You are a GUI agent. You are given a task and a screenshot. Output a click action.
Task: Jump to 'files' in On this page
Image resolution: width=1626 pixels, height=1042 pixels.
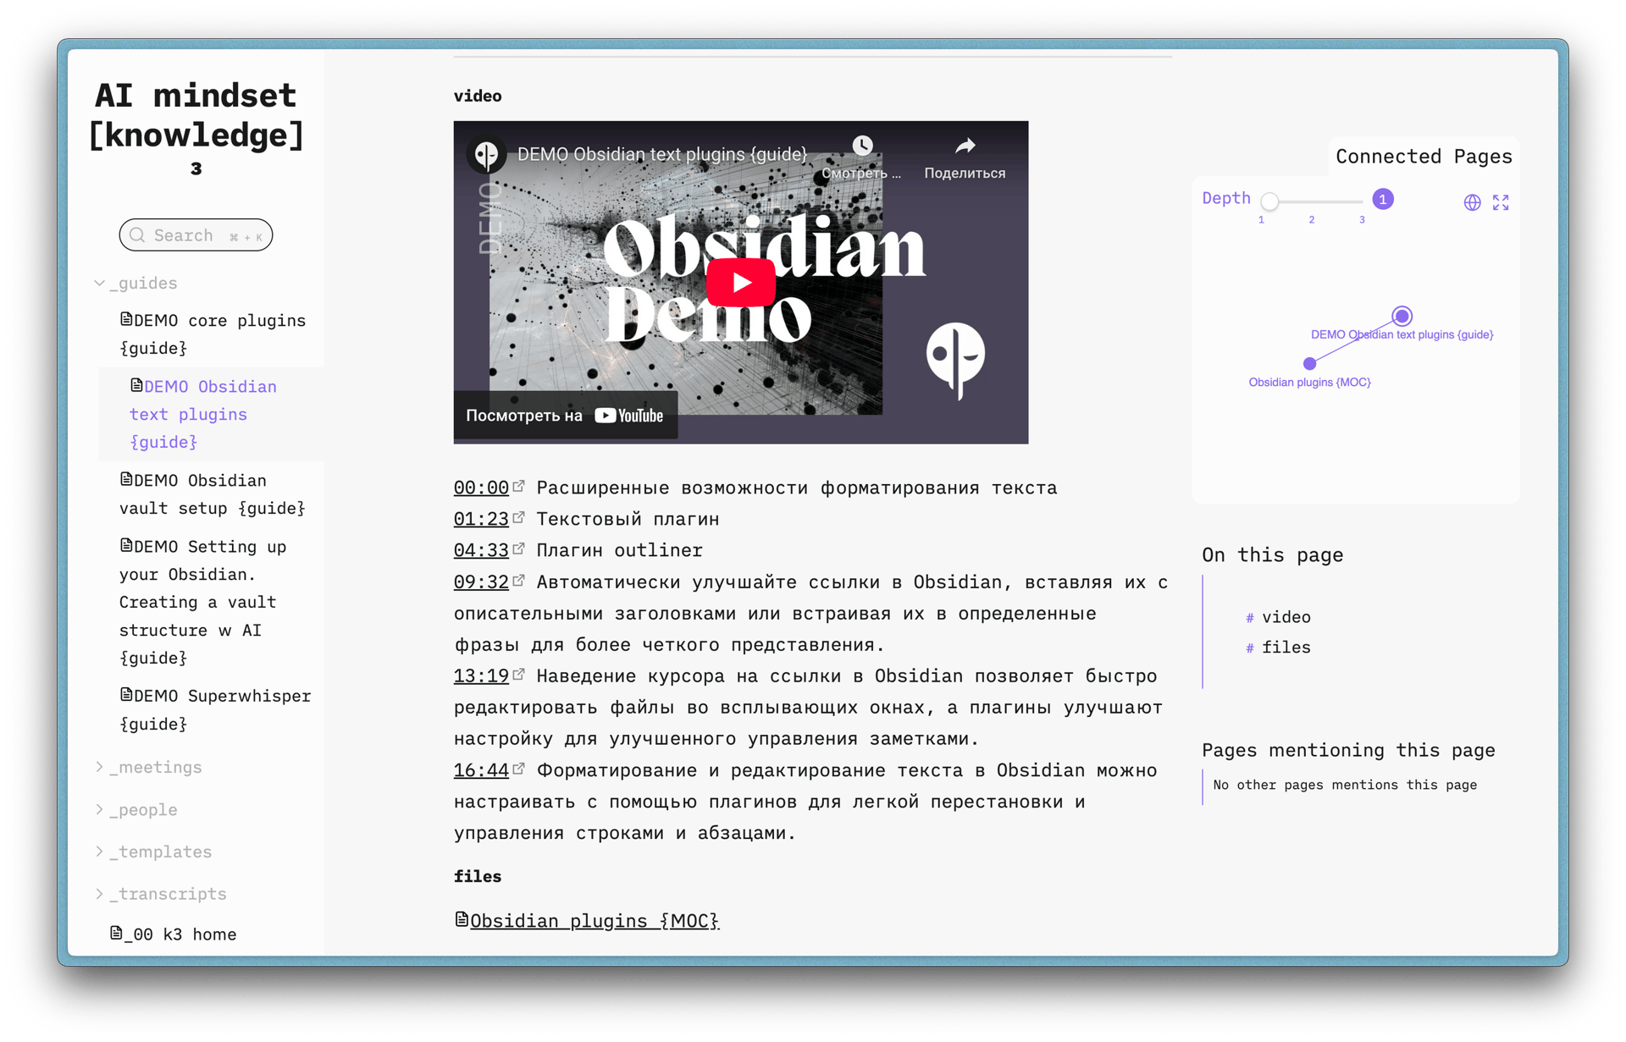(1286, 648)
